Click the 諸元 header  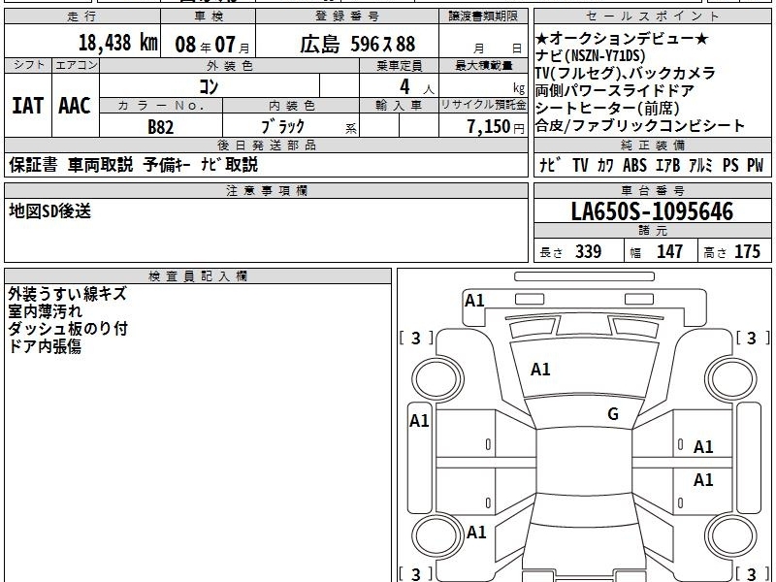click(x=652, y=231)
